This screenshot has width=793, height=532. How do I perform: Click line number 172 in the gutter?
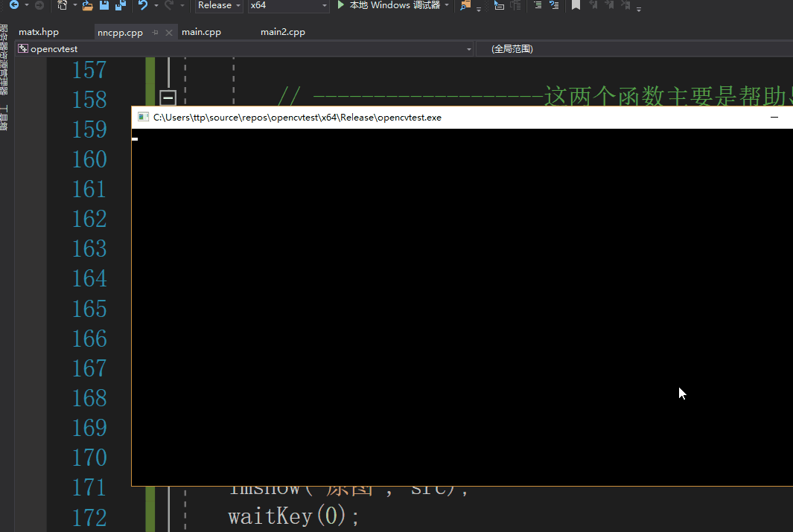[x=89, y=518]
